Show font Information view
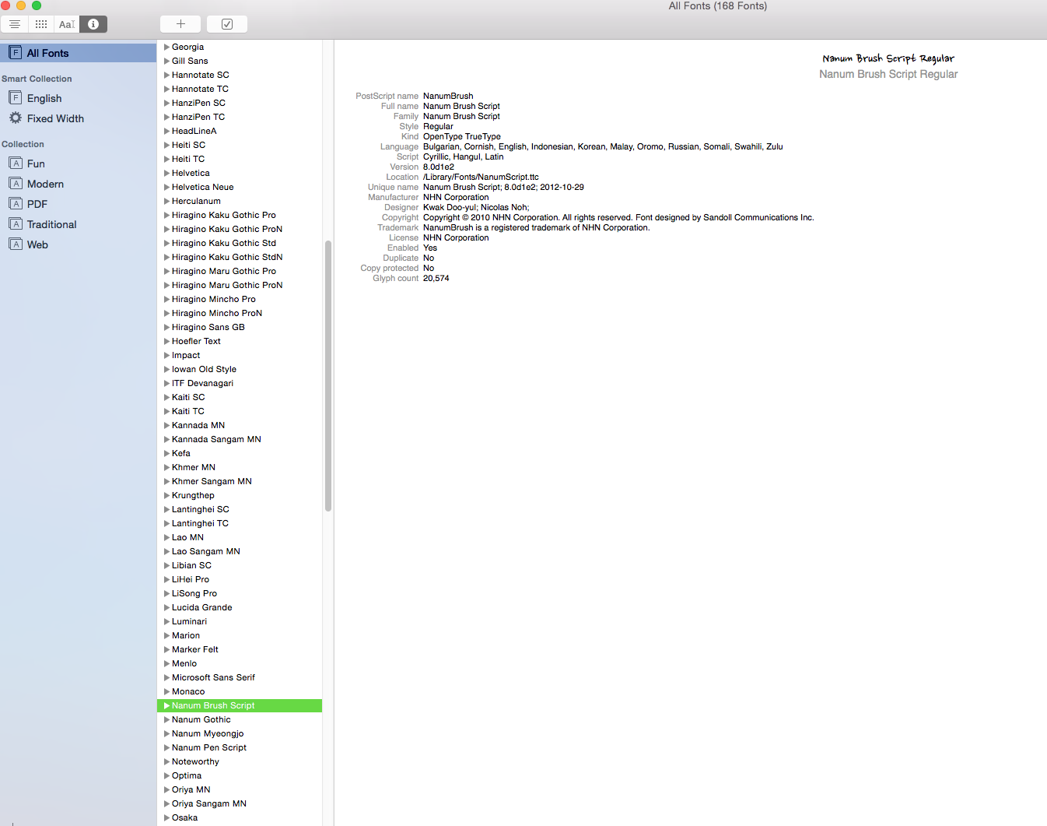 coord(93,24)
